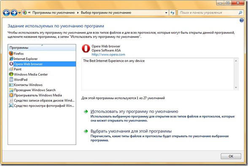This screenshot has width=248, height=166.
Task: Click the large Opera logo in details pane
Action: (86, 49)
